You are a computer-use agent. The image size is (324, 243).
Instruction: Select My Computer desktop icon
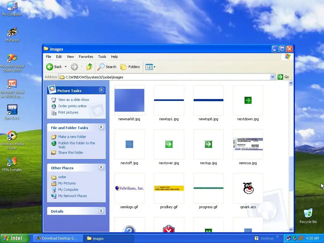point(12,8)
